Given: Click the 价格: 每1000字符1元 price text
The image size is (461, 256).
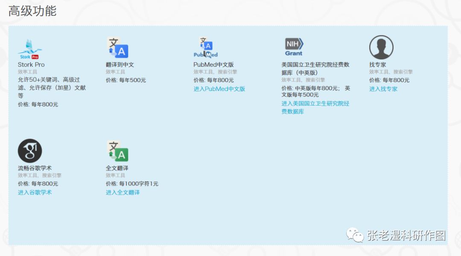Looking at the screenshot, I should tap(132, 184).
